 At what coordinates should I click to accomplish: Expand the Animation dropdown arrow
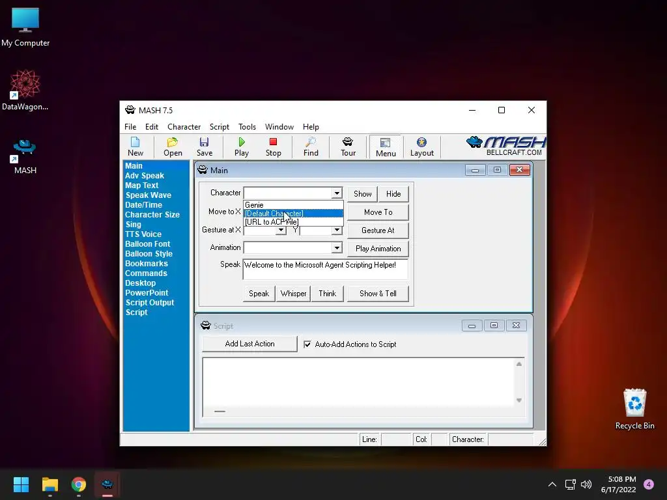pyautogui.click(x=337, y=247)
